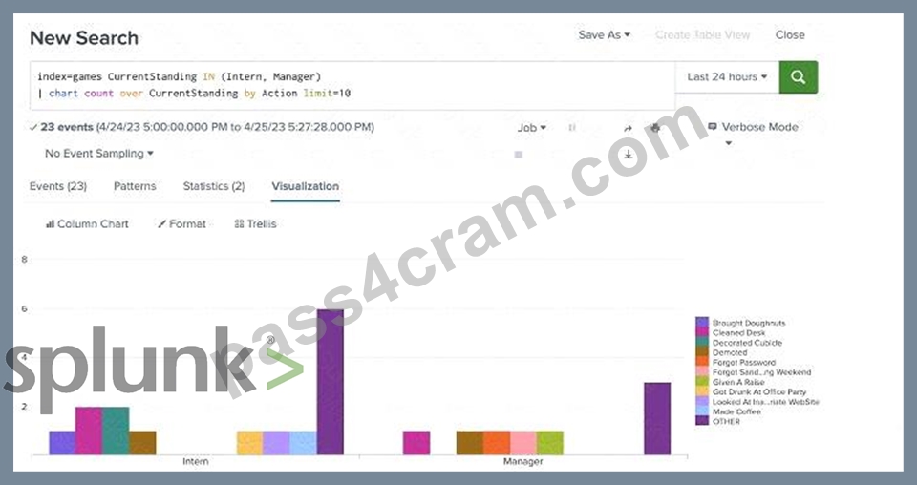
Task: Click the Close link
Action: (790, 35)
